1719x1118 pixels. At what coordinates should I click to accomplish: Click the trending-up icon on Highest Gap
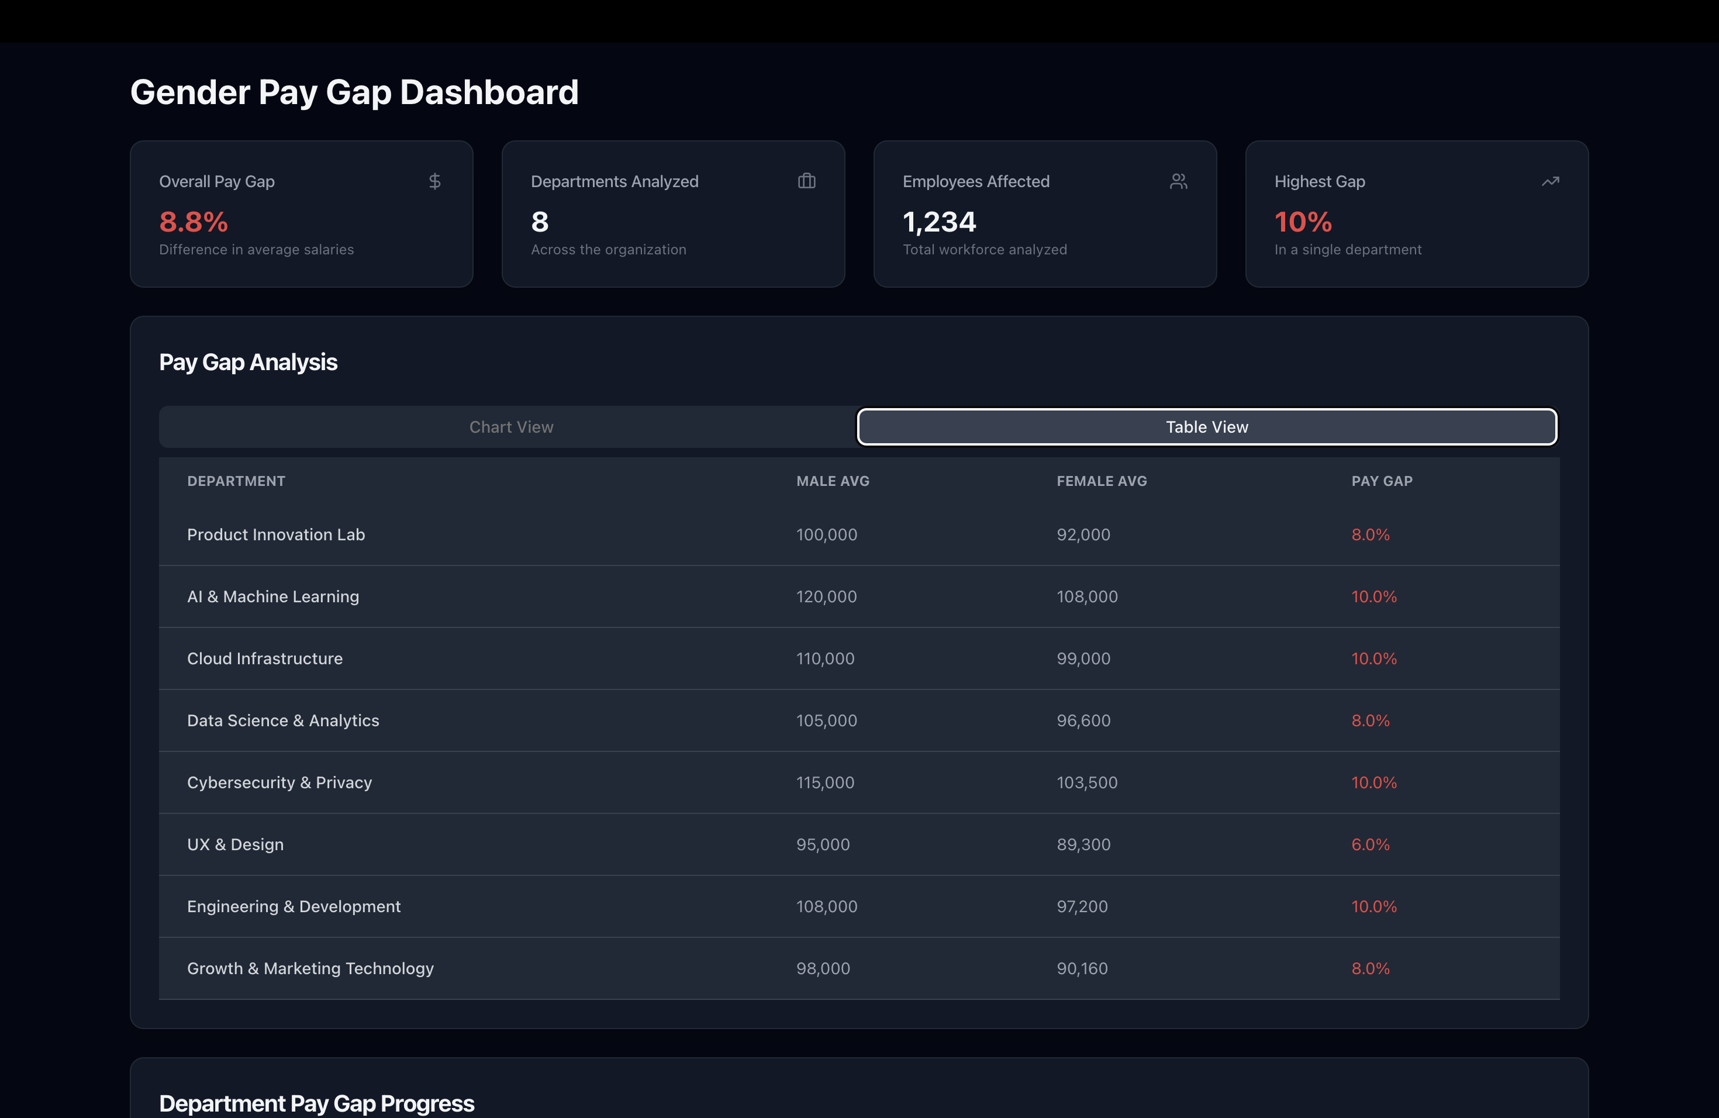(x=1550, y=181)
